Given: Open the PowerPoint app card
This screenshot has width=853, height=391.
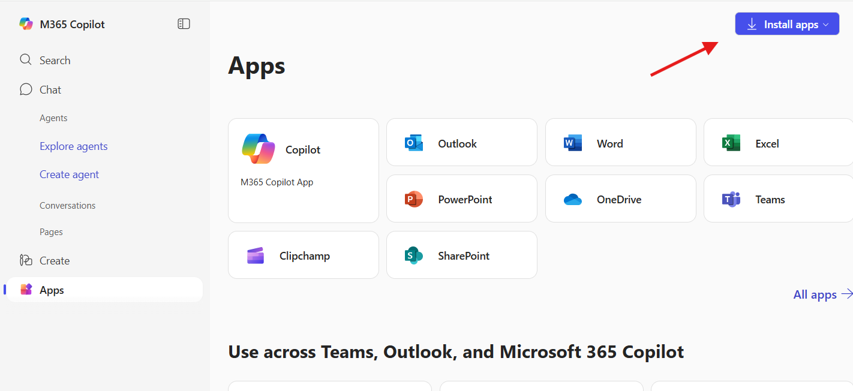Looking at the screenshot, I should [x=462, y=198].
